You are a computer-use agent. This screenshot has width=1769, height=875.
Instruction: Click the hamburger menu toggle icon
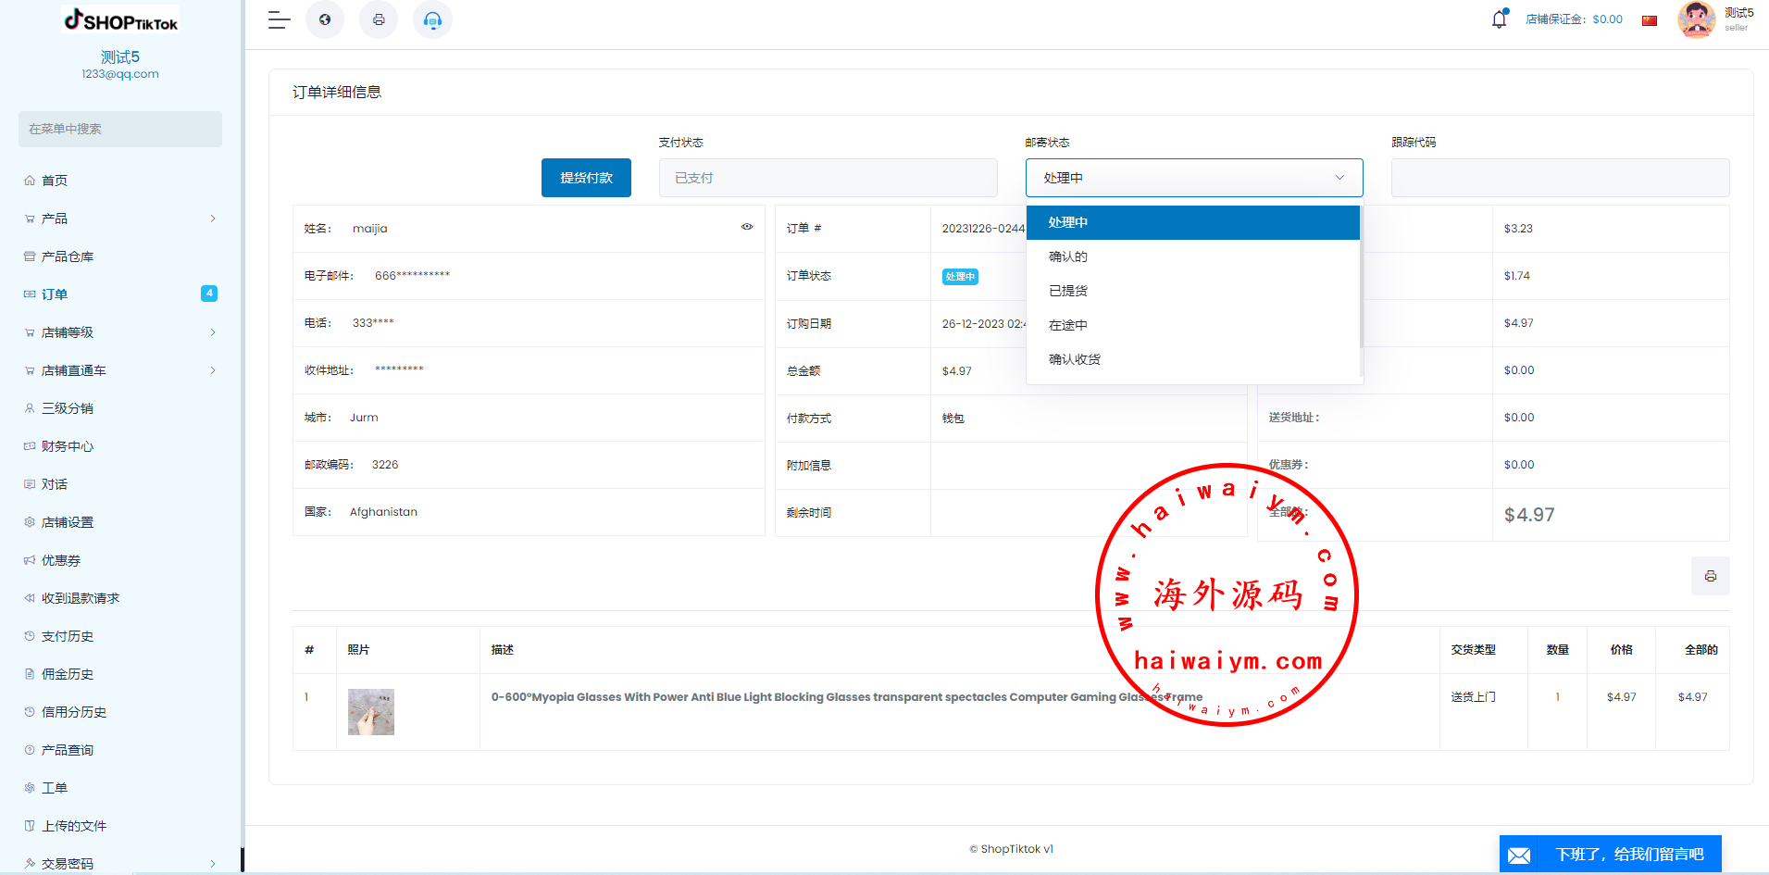279,19
